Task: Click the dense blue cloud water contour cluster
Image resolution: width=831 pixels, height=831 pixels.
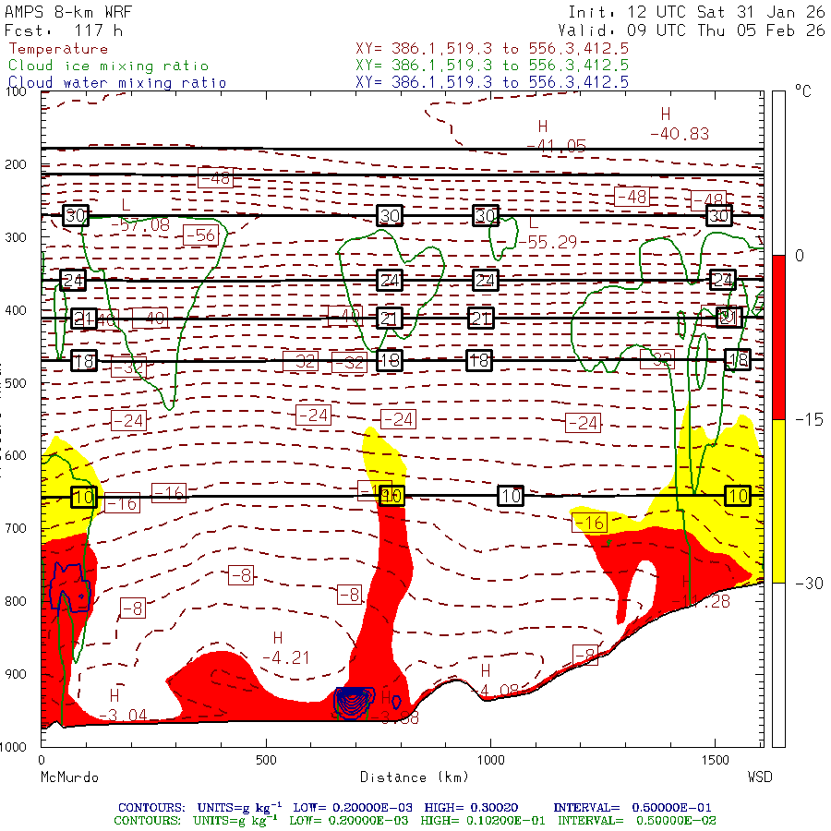Action: [x=352, y=702]
